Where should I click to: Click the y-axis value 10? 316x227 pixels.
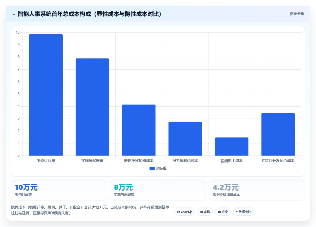click(x=17, y=32)
